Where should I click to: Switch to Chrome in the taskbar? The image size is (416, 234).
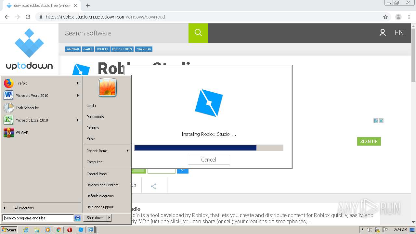[x=58, y=230]
